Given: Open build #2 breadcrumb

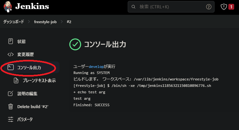Looking at the screenshot, I should point(69,22).
